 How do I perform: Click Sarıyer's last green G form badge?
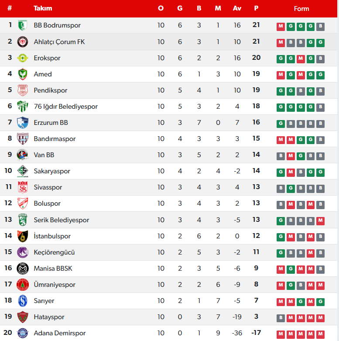(x=321, y=301)
